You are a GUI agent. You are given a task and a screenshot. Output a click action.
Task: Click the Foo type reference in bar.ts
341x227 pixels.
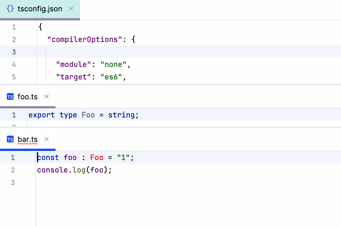coord(97,157)
